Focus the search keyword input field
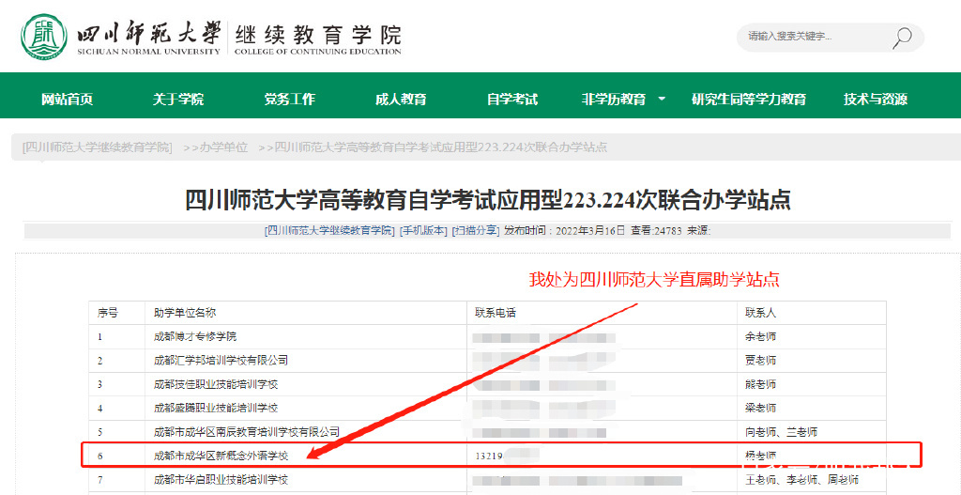This screenshot has width=961, height=495. tap(812, 37)
